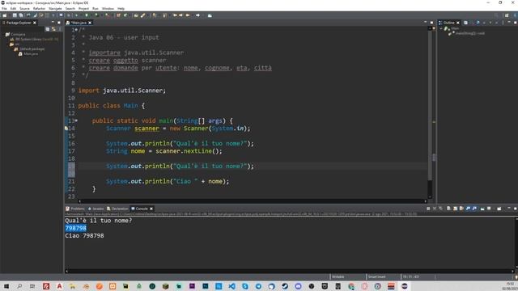Open the Refactor menu

point(39,9)
